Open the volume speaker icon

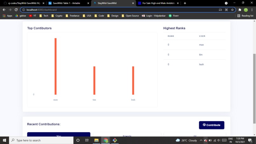[219, 141]
